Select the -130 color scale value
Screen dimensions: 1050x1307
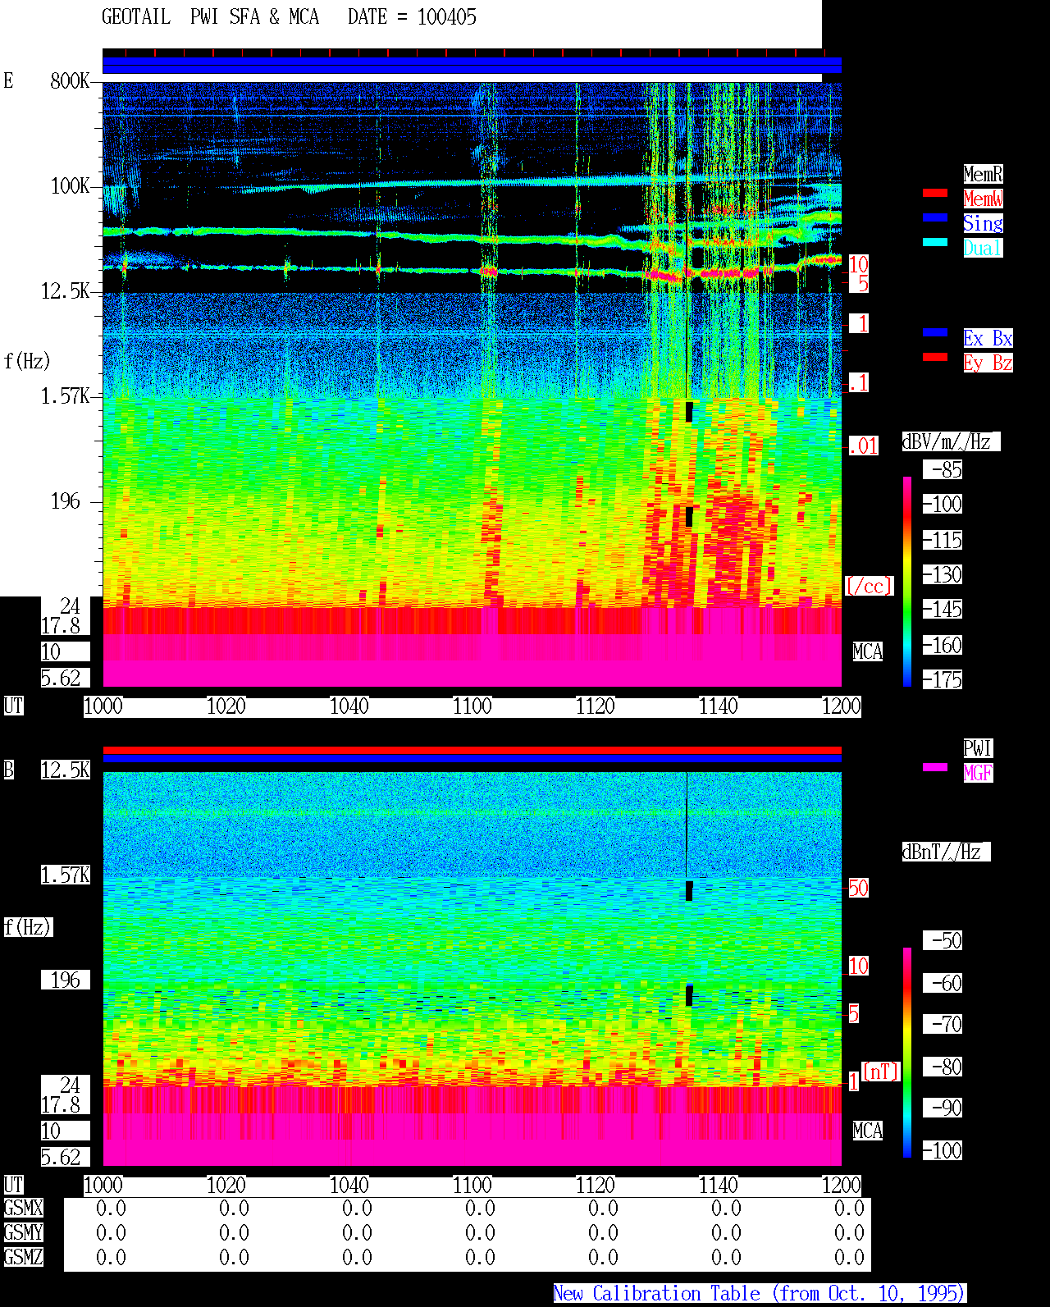tap(943, 574)
